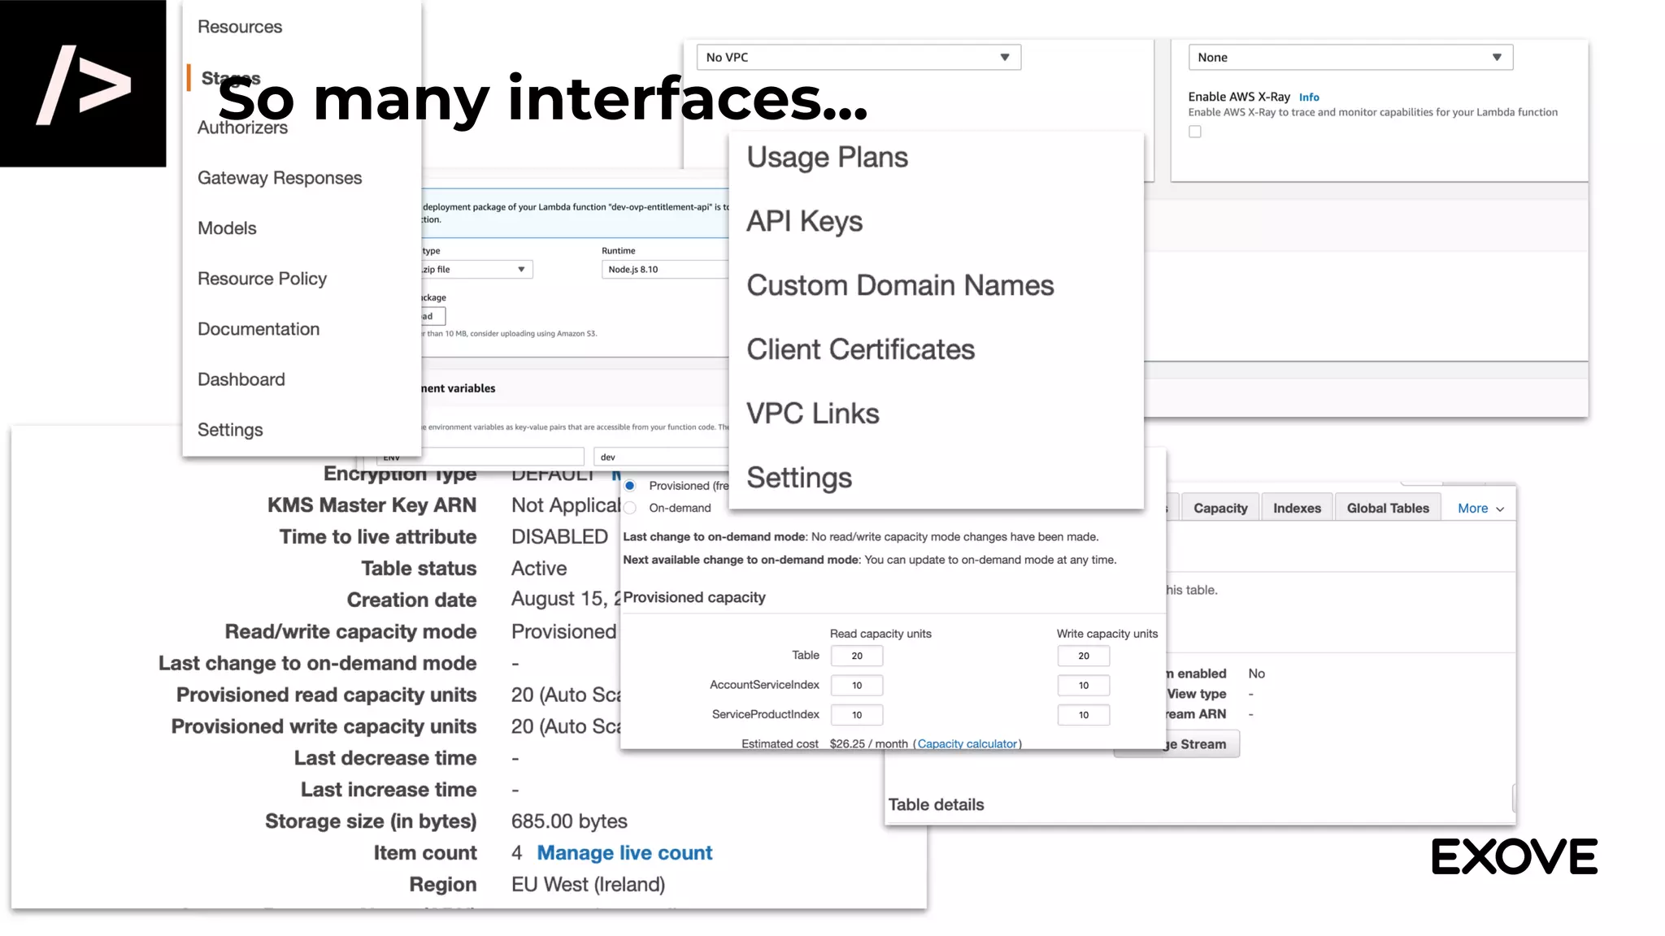Image resolution: width=1665 pixels, height=936 pixels.
Task: Click the 'DISABLED' time to live value
Action: 559,537
